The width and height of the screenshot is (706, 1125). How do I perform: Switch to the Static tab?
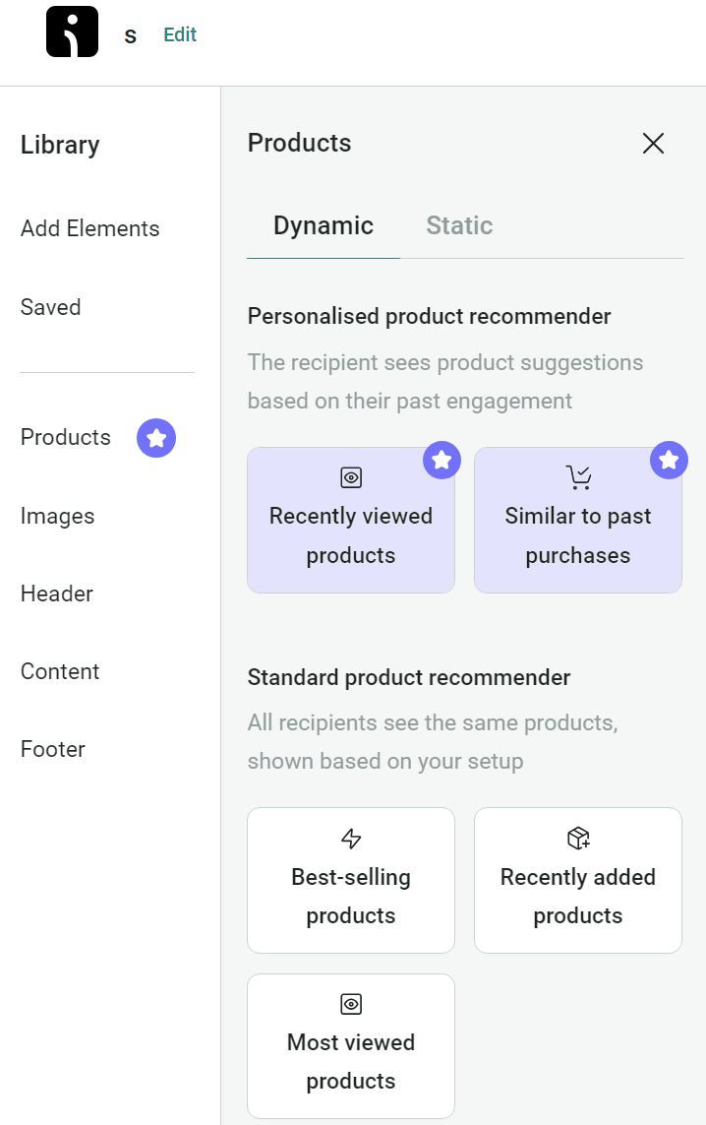tap(458, 225)
